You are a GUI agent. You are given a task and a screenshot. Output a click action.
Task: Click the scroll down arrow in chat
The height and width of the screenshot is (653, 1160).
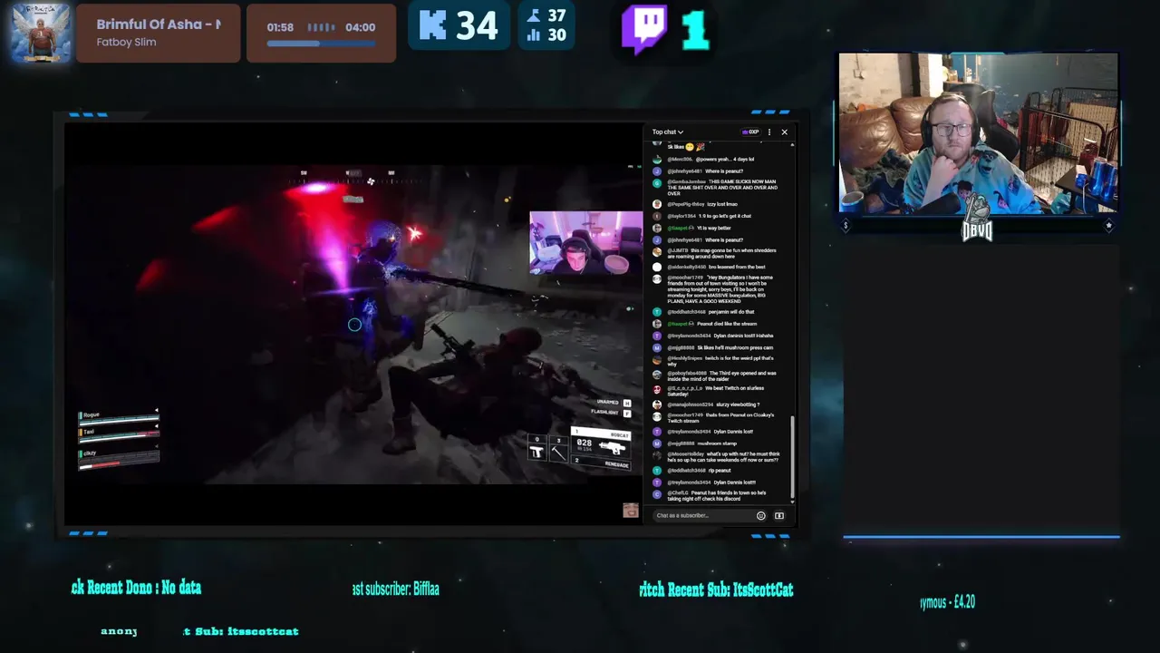(x=793, y=501)
